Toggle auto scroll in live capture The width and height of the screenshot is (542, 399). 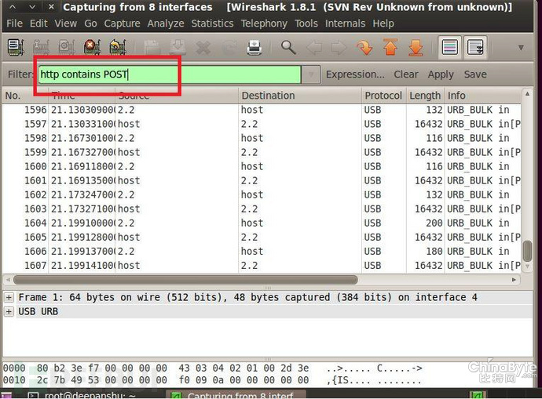(x=475, y=48)
